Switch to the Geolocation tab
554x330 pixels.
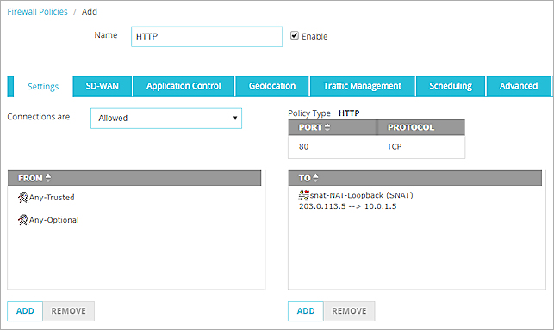pyautogui.click(x=272, y=86)
